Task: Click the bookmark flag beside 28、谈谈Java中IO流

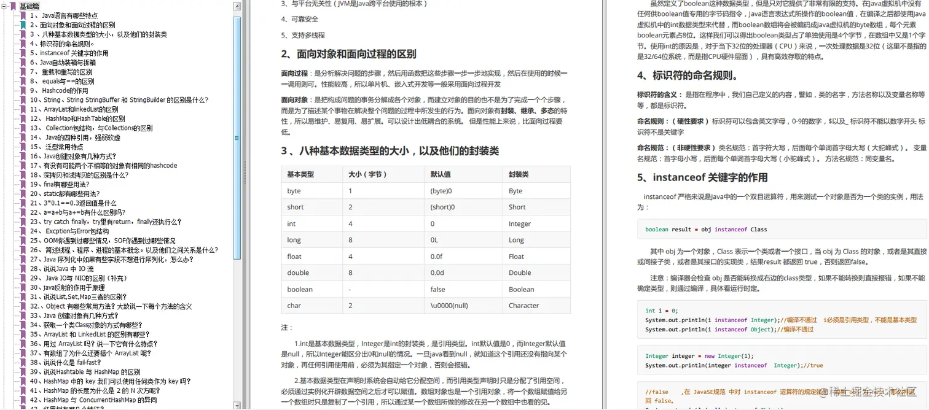Action: pyautogui.click(x=22, y=268)
